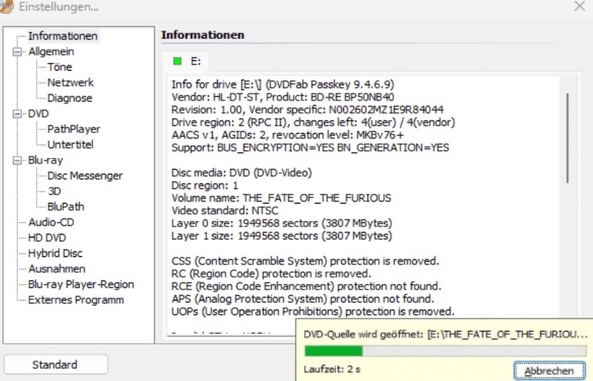
Task: Click the RCE protection not found line
Action: click(307, 286)
